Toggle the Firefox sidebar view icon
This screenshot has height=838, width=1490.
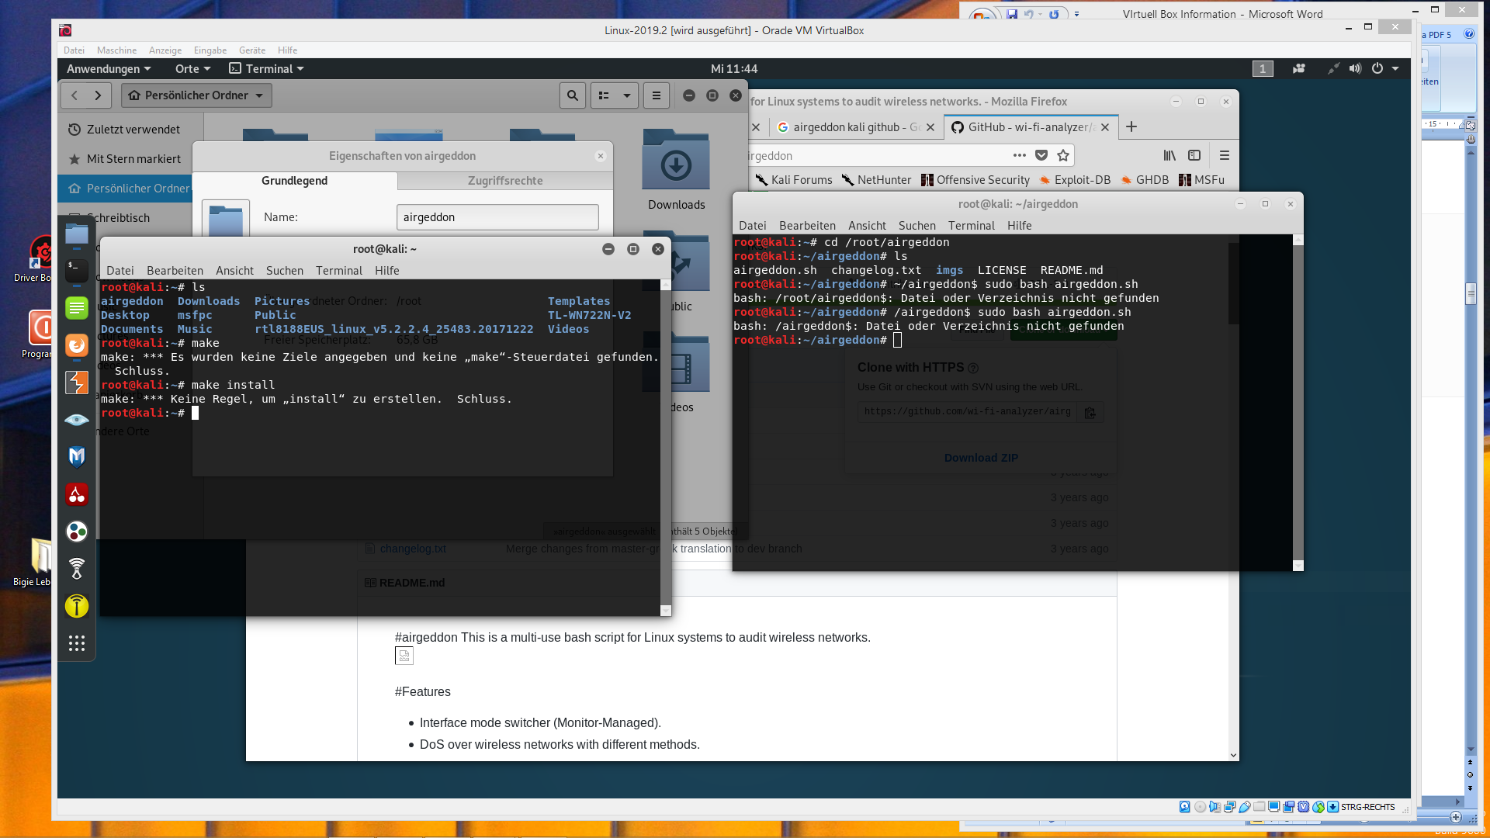click(1194, 155)
